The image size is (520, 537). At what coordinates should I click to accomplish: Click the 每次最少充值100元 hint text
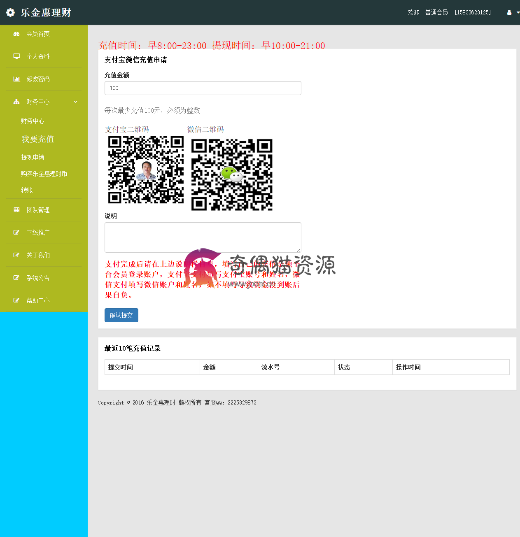[152, 110]
